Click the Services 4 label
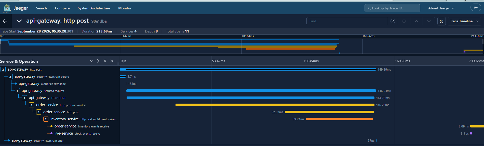484x146 pixels. tap(129, 31)
